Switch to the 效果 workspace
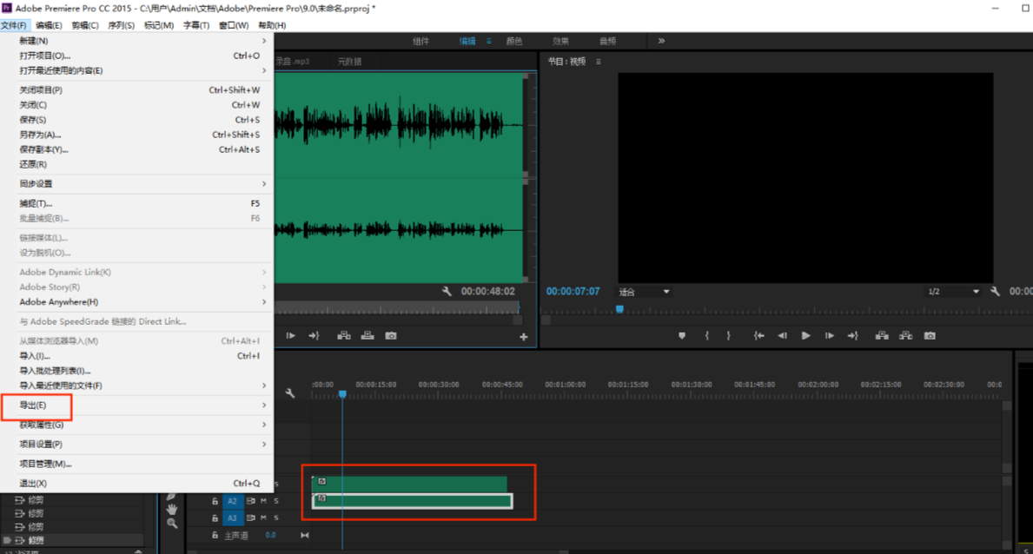 (560, 41)
